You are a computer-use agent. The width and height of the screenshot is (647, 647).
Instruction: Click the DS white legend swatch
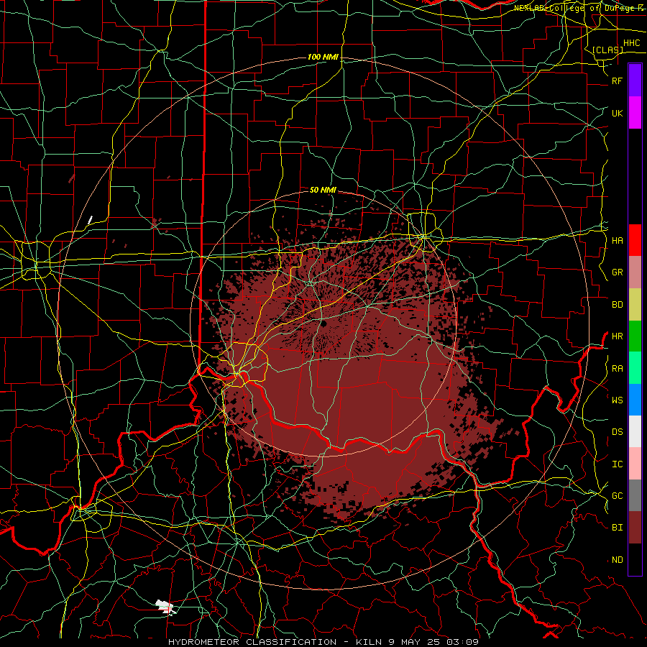tap(635, 431)
